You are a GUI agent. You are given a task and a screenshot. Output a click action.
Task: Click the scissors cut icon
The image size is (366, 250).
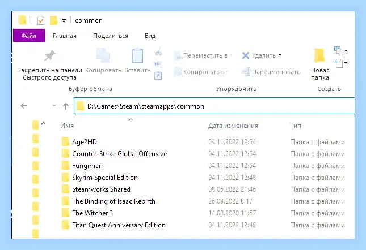(x=158, y=51)
